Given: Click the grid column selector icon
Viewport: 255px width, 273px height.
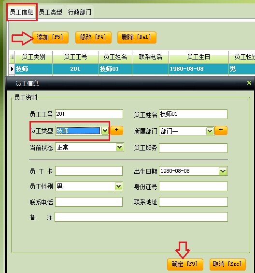Looking at the screenshot, I should tap(12, 57).
